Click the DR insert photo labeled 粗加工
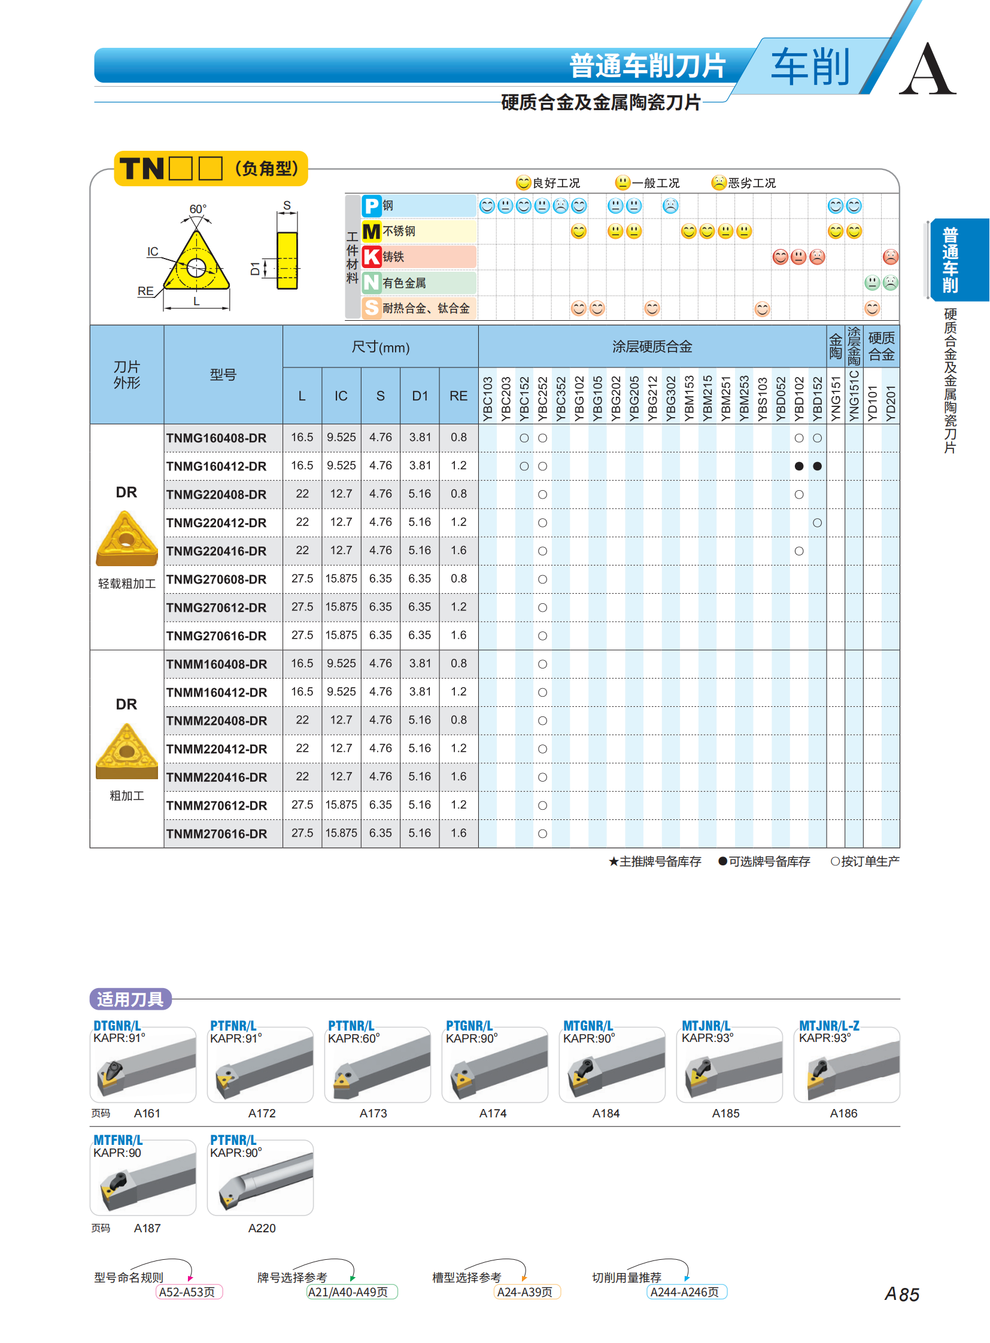 (x=126, y=751)
